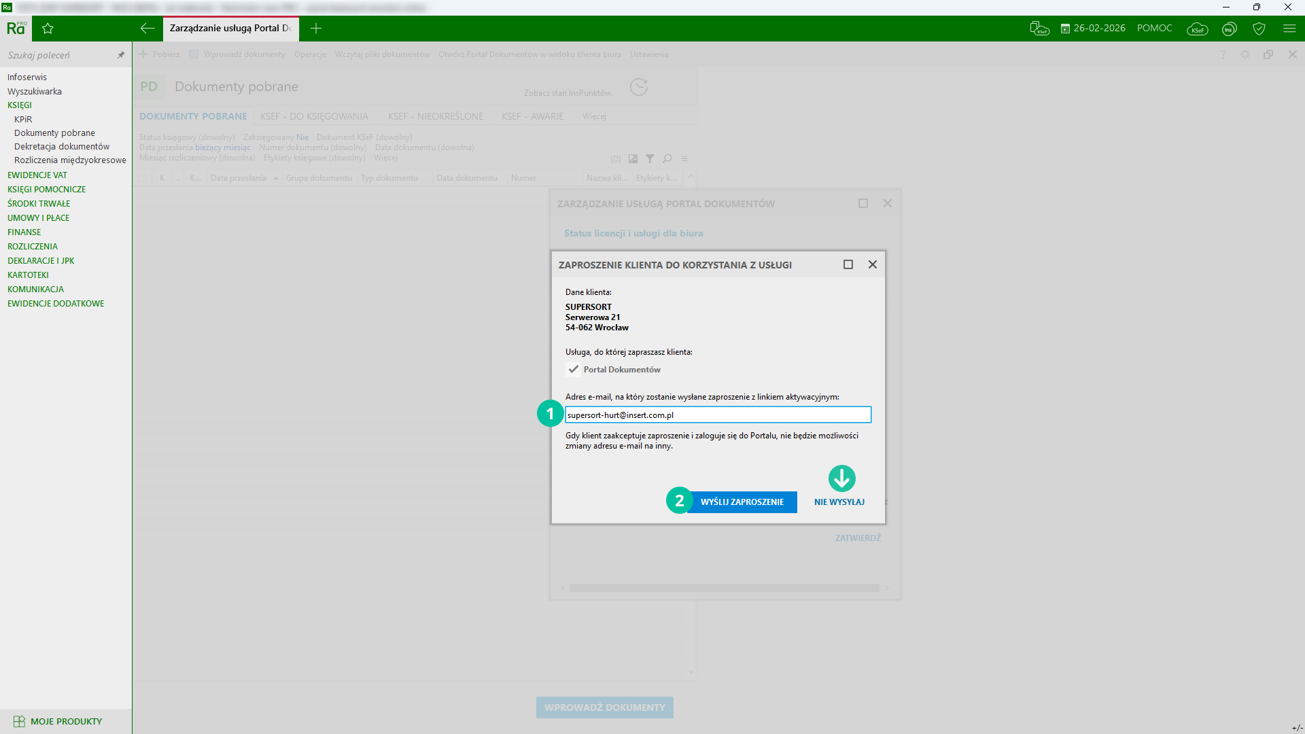Collapse the KSIĘGI sidebar section
Screen dimensions: 1305x734
tap(20, 105)
